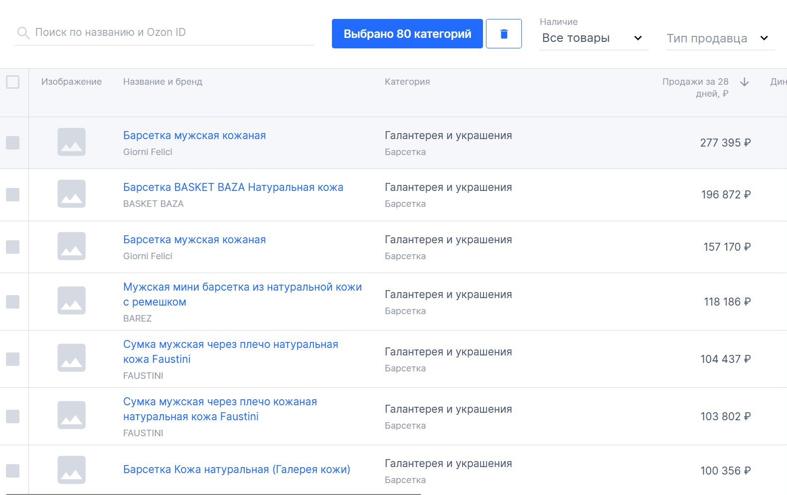Open image thumbnail for 103 802 ₽ row
The width and height of the screenshot is (787, 495).
point(71,415)
